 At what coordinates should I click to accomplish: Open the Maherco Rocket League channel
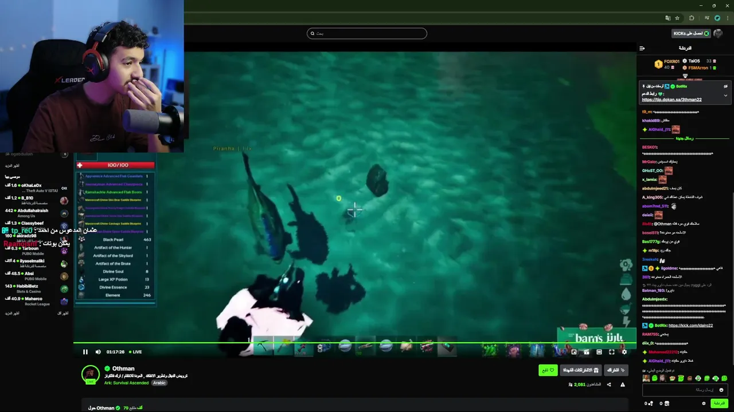37,301
